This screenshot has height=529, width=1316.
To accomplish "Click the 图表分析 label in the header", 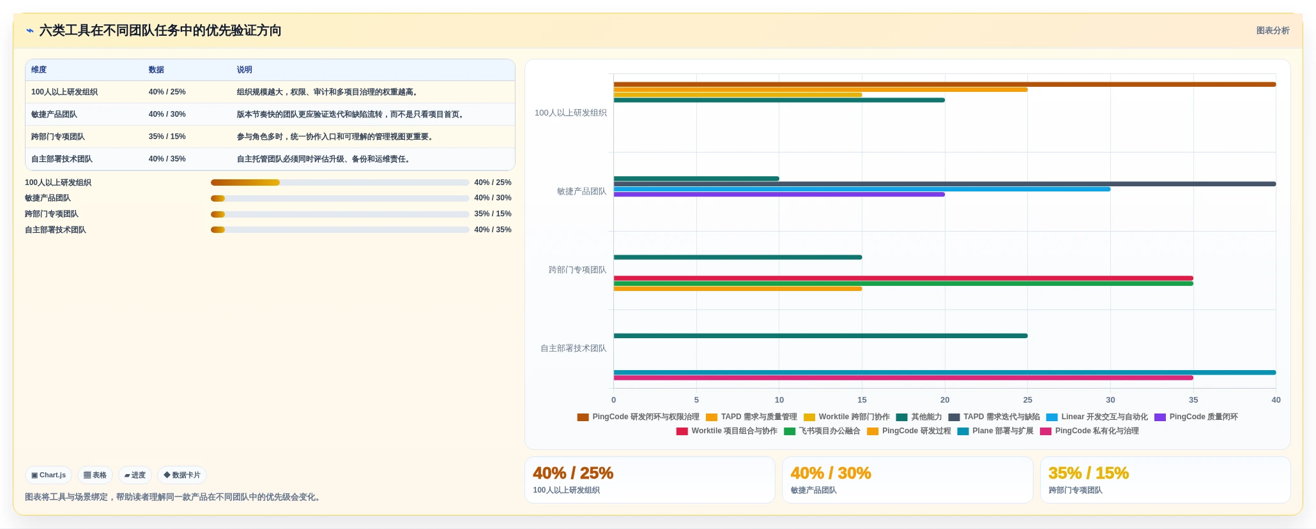I will click(1273, 31).
